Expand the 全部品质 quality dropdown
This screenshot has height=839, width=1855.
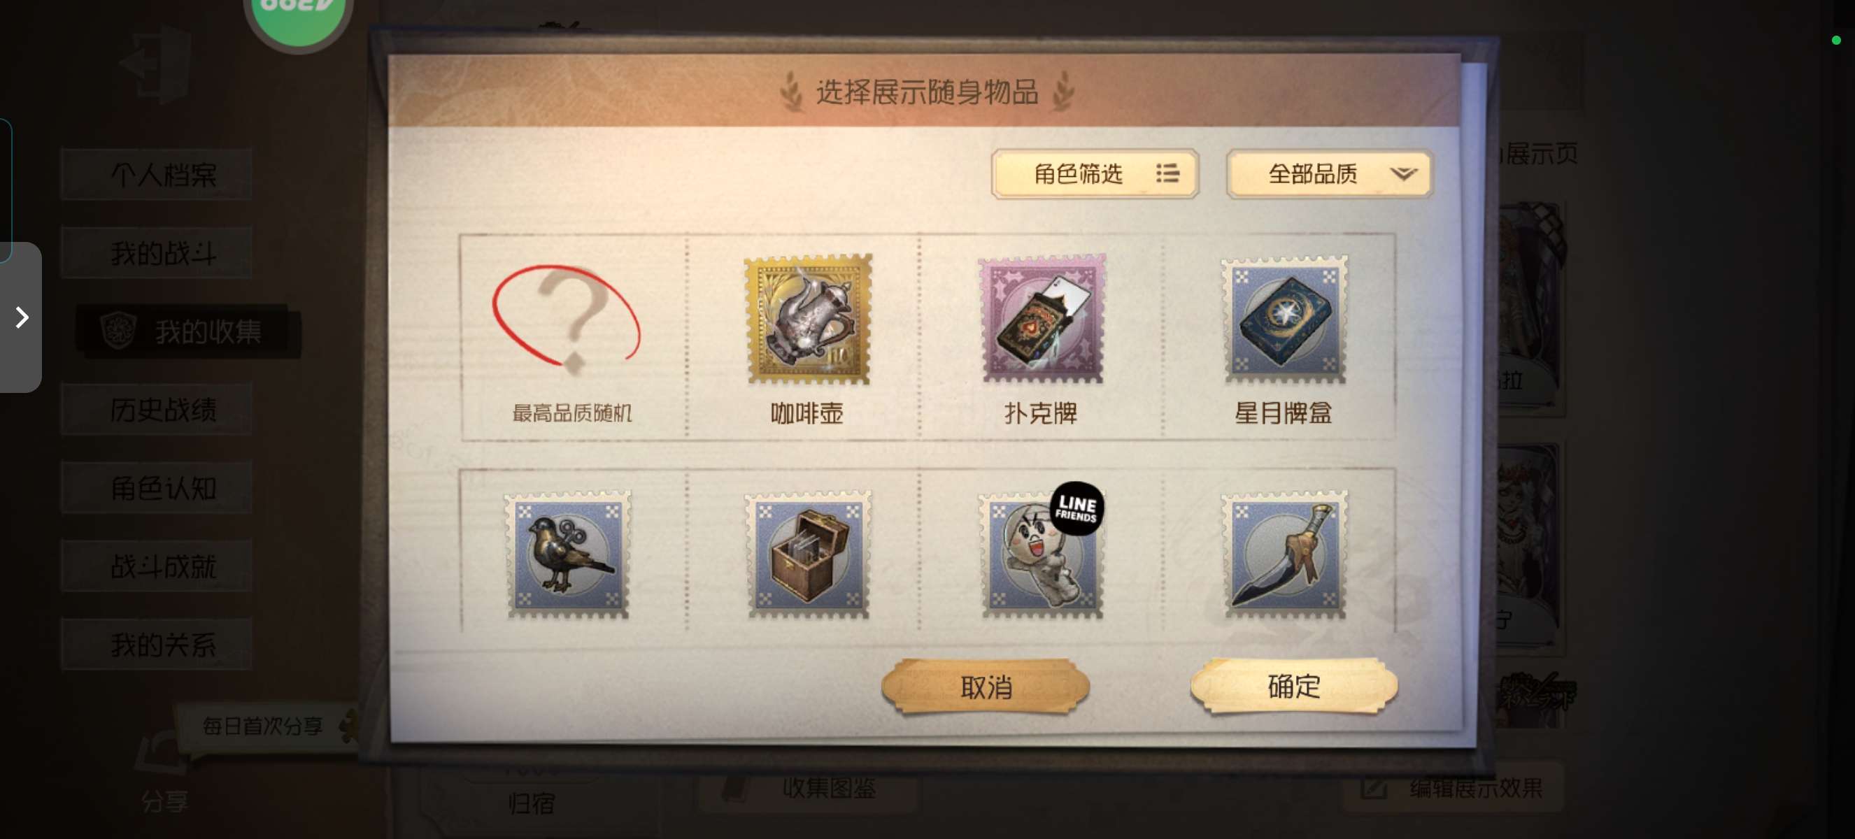(1329, 173)
